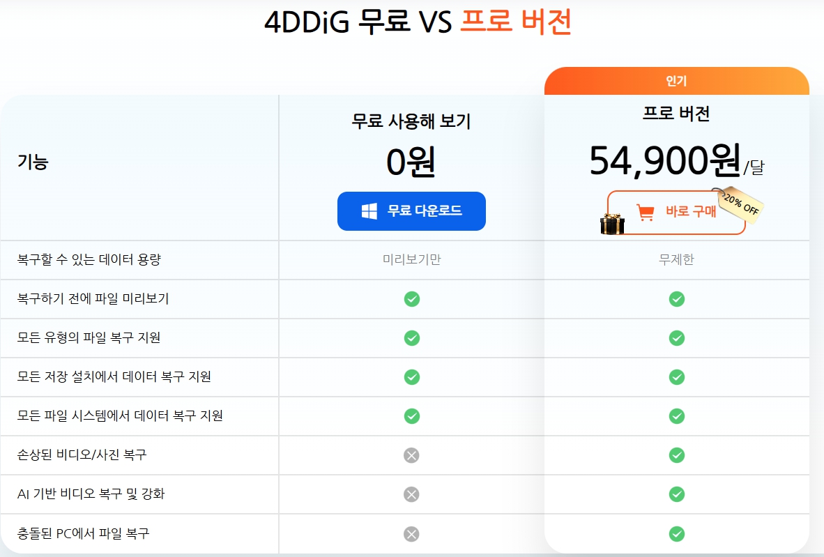Screen dimensions: 824x557
Task: Click the 20% OFF tag
Action: [x=740, y=204]
